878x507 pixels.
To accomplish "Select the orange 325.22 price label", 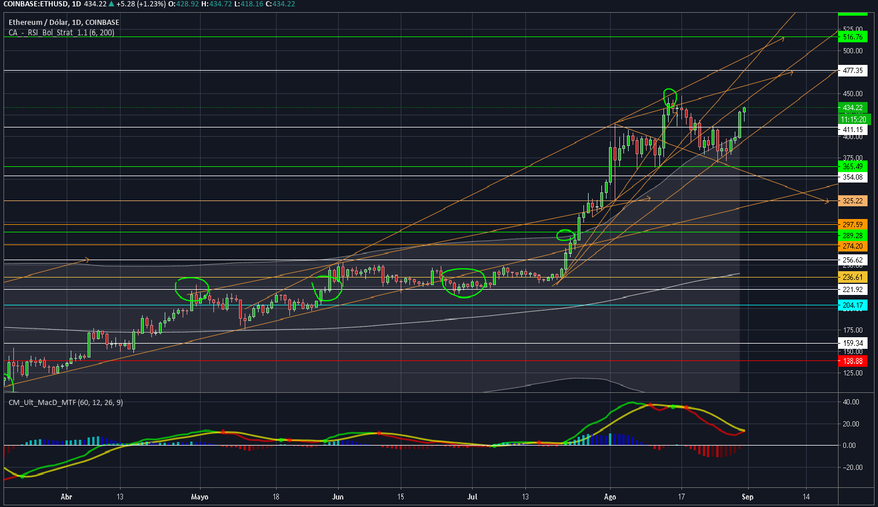I will (x=852, y=201).
